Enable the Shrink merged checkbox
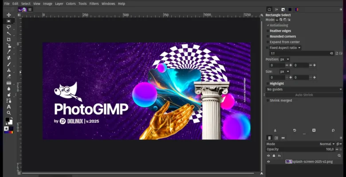Image resolution: width=346 pixels, height=177 pixels. point(268,100)
